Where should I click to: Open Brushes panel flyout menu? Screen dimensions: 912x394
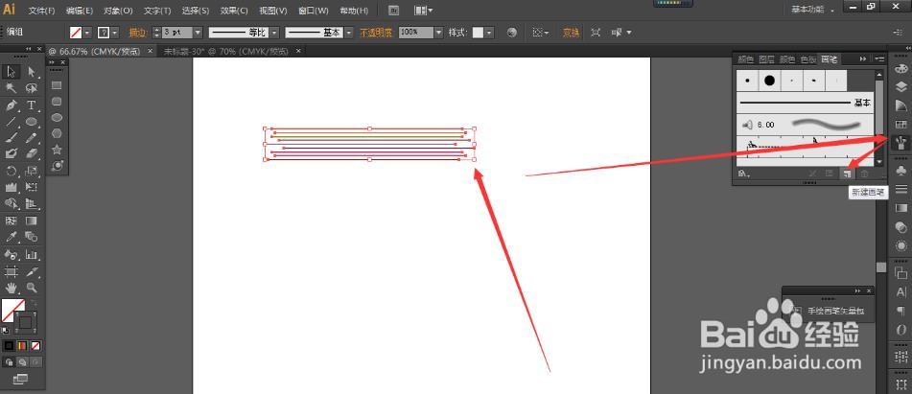click(879, 58)
